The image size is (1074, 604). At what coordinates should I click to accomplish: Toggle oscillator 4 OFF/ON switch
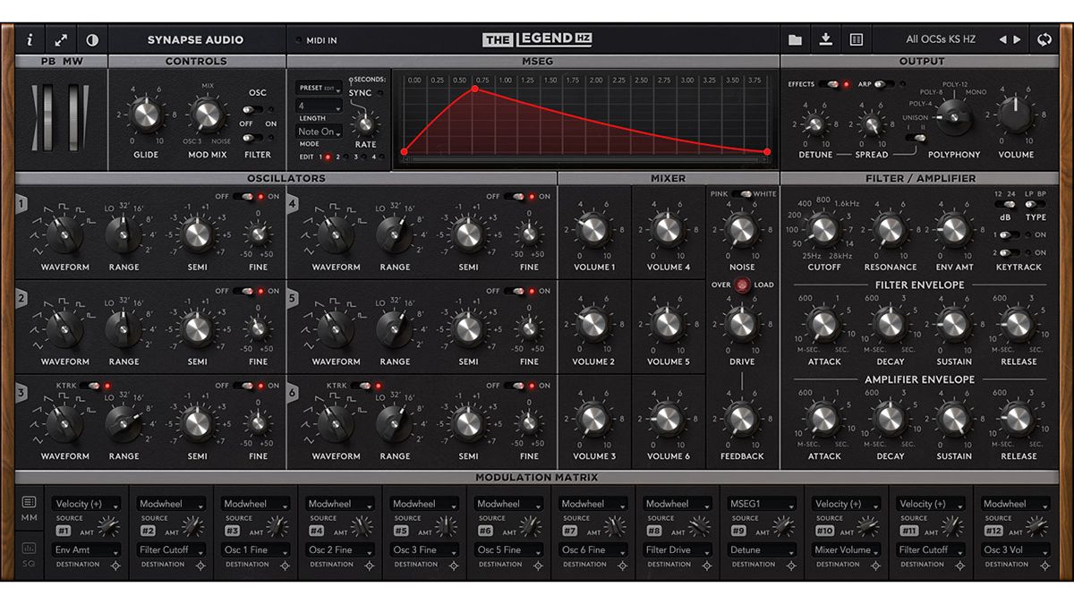tap(516, 196)
